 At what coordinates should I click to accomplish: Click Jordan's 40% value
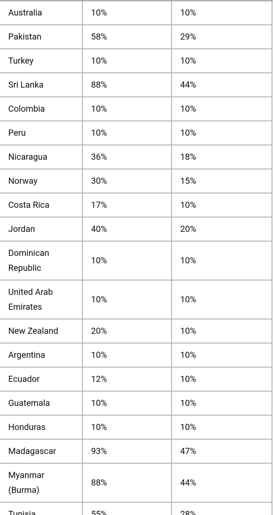tap(99, 229)
